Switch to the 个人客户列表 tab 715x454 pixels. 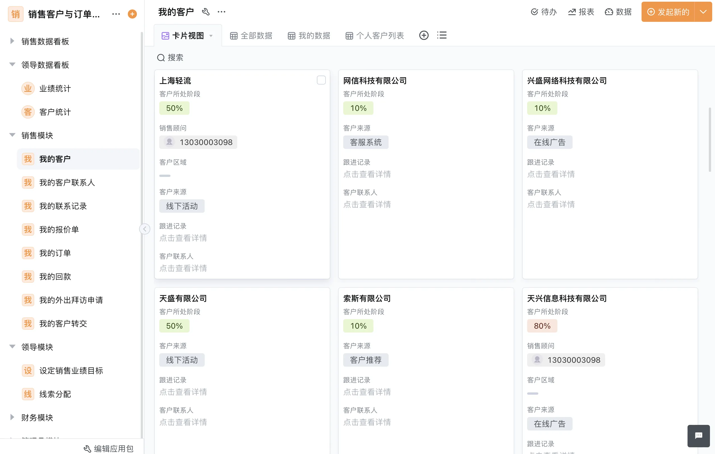point(375,35)
